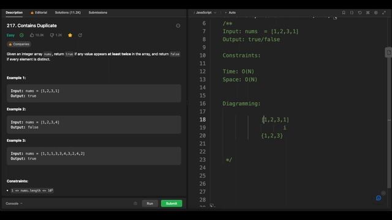The image size is (392, 220).
Task: Reset code with the circular arrow icon
Action: coord(360,12)
